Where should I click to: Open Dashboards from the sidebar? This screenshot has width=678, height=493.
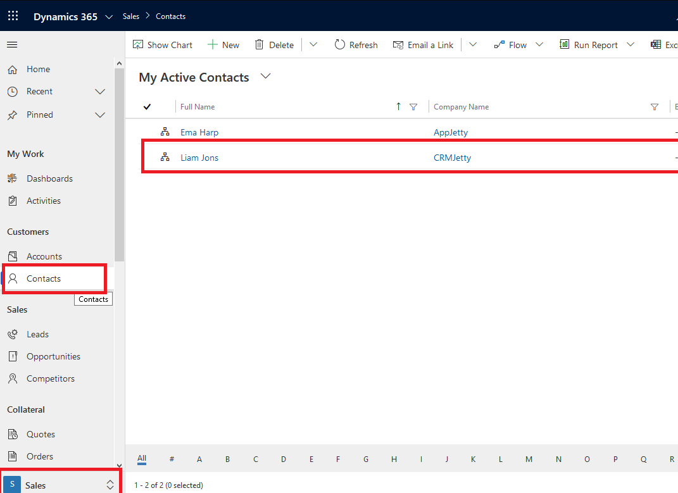(50, 178)
